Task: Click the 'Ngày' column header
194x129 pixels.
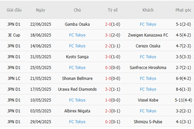Action: point(41,10)
